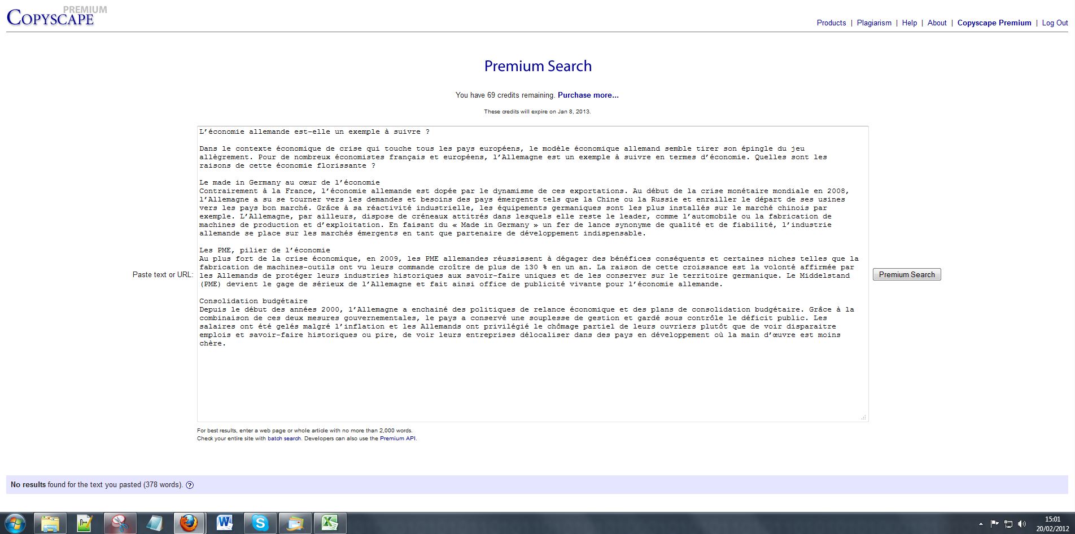Open the Snipping Tool taskbar icon

[120, 523]
